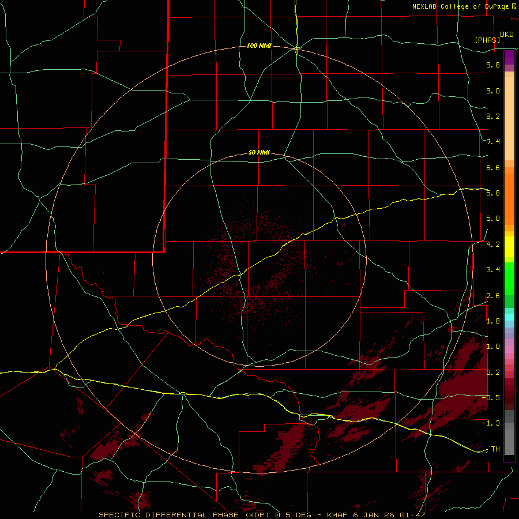The image size is (519, 519).
Task: Pick the cyan band of the color scale
Action: coord(509,317)
